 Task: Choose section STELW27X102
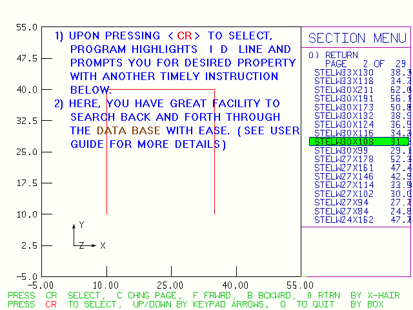click(x=344, y=194)
